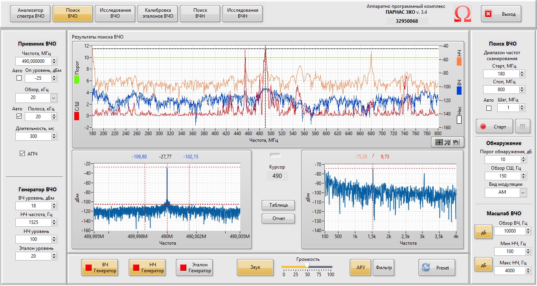Select the Поиск ВЧО tab
The image size is (537, 286).
73,14
